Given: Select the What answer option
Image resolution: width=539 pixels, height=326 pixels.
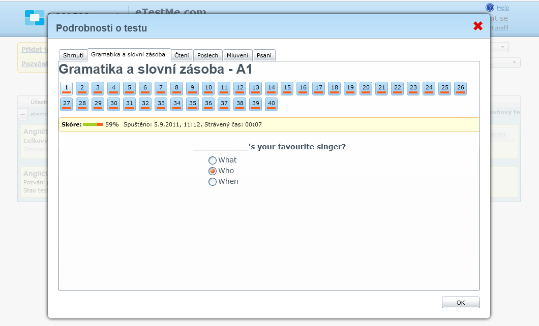Looking at the screenshot, I should coord(213,160).
